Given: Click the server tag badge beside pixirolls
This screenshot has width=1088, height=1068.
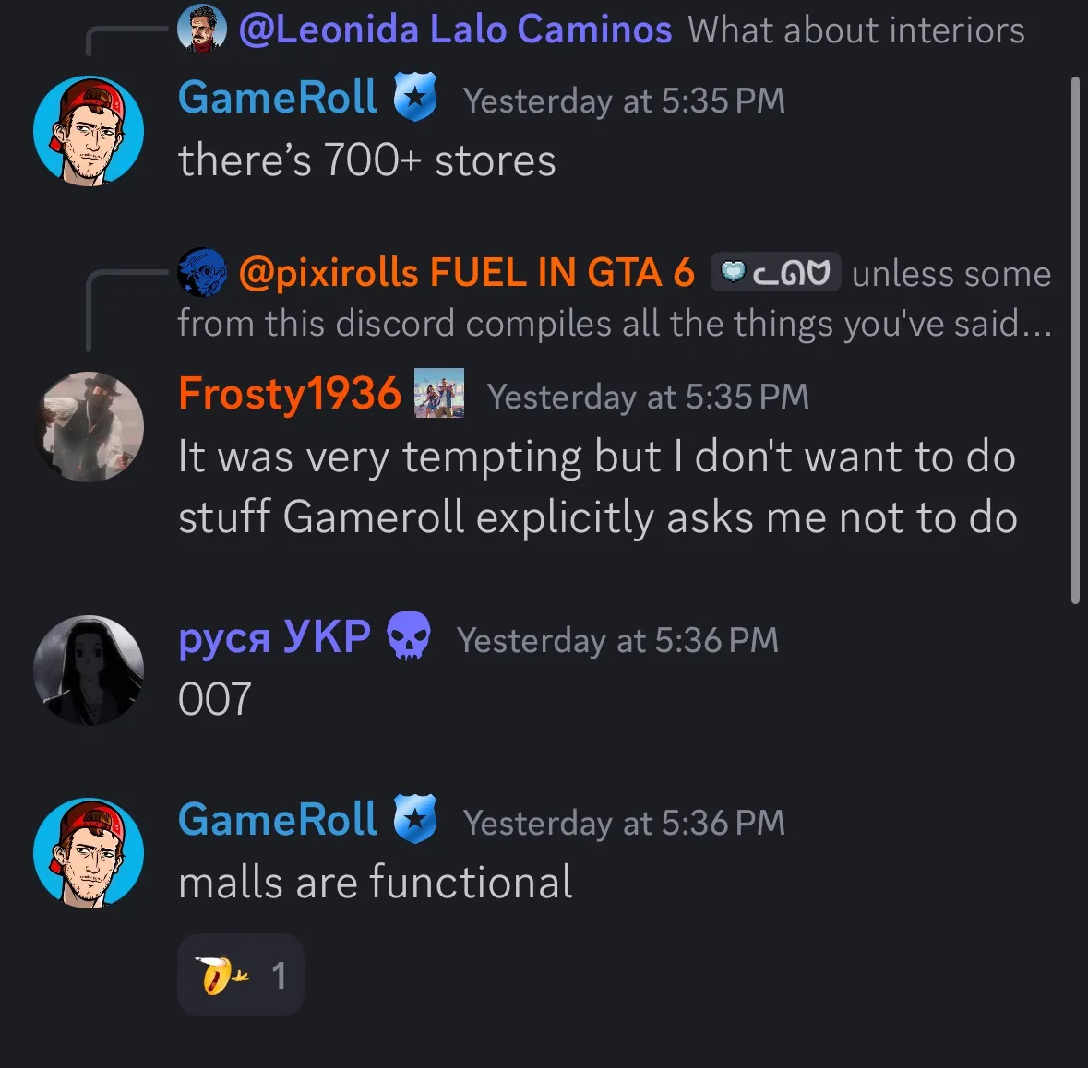Looking at the screenshot, I should [776, 272].
